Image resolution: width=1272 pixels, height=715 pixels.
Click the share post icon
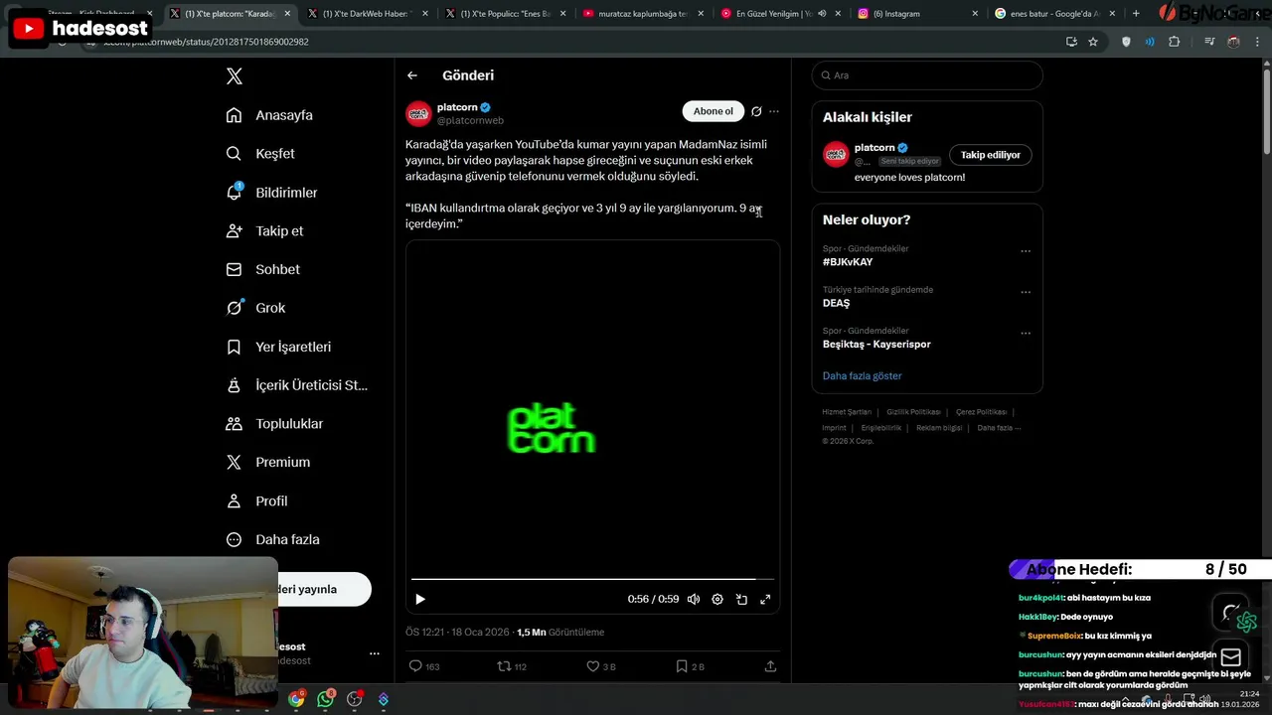[770, 666]
